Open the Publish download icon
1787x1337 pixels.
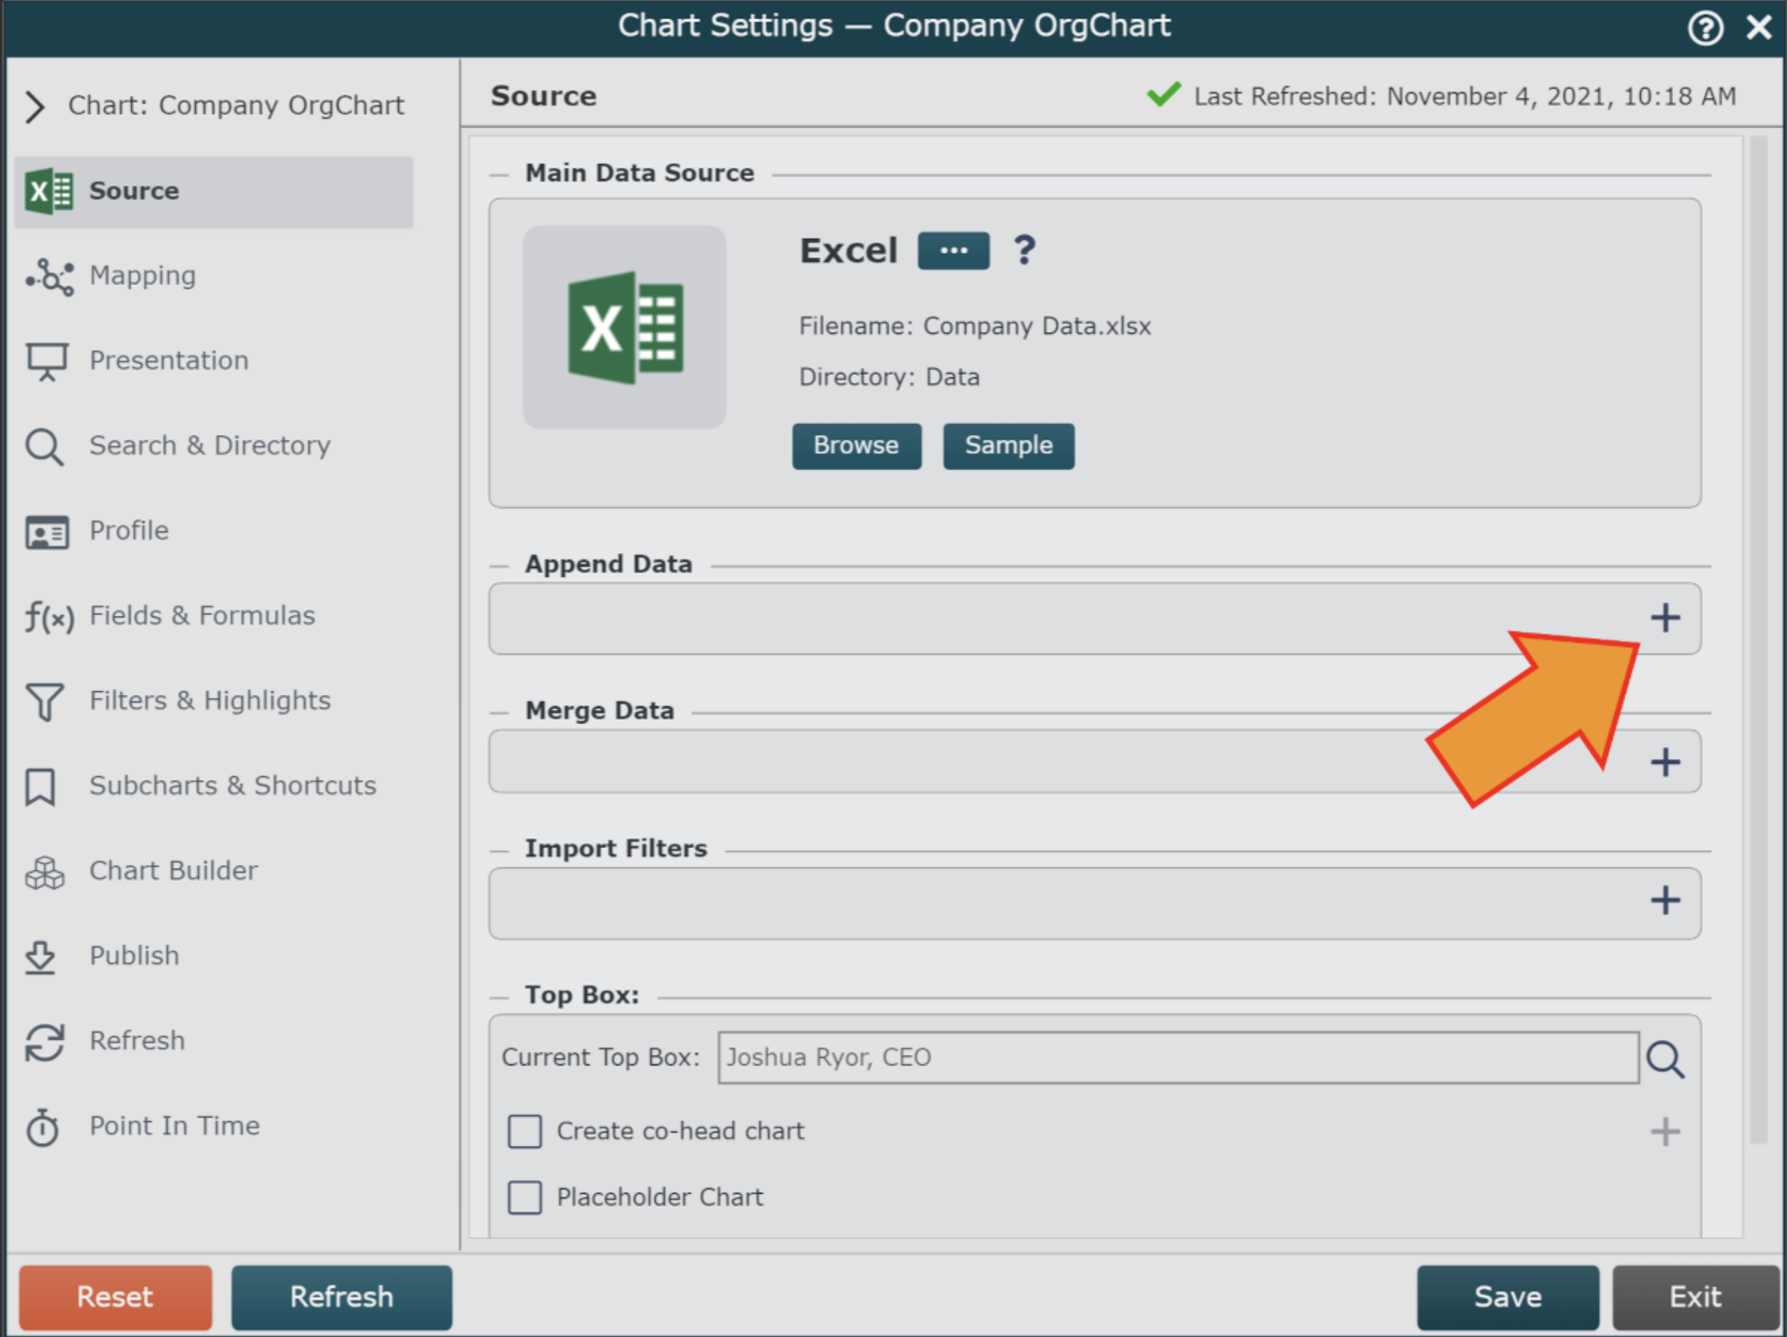coord(40,957)
